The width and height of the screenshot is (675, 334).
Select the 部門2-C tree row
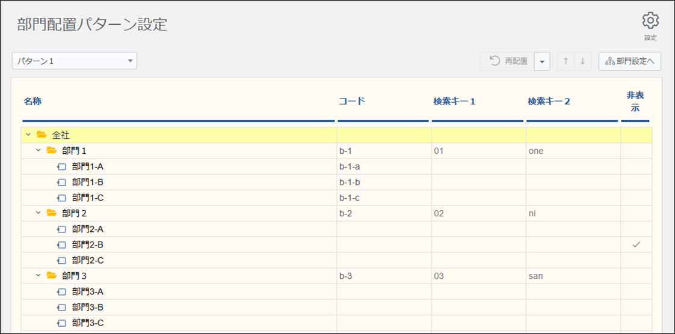tap(88, 260)
